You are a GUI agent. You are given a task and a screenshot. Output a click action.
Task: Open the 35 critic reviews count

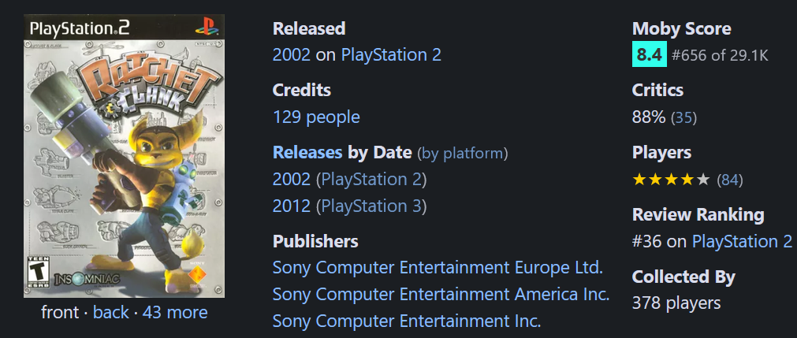(683, 118)
